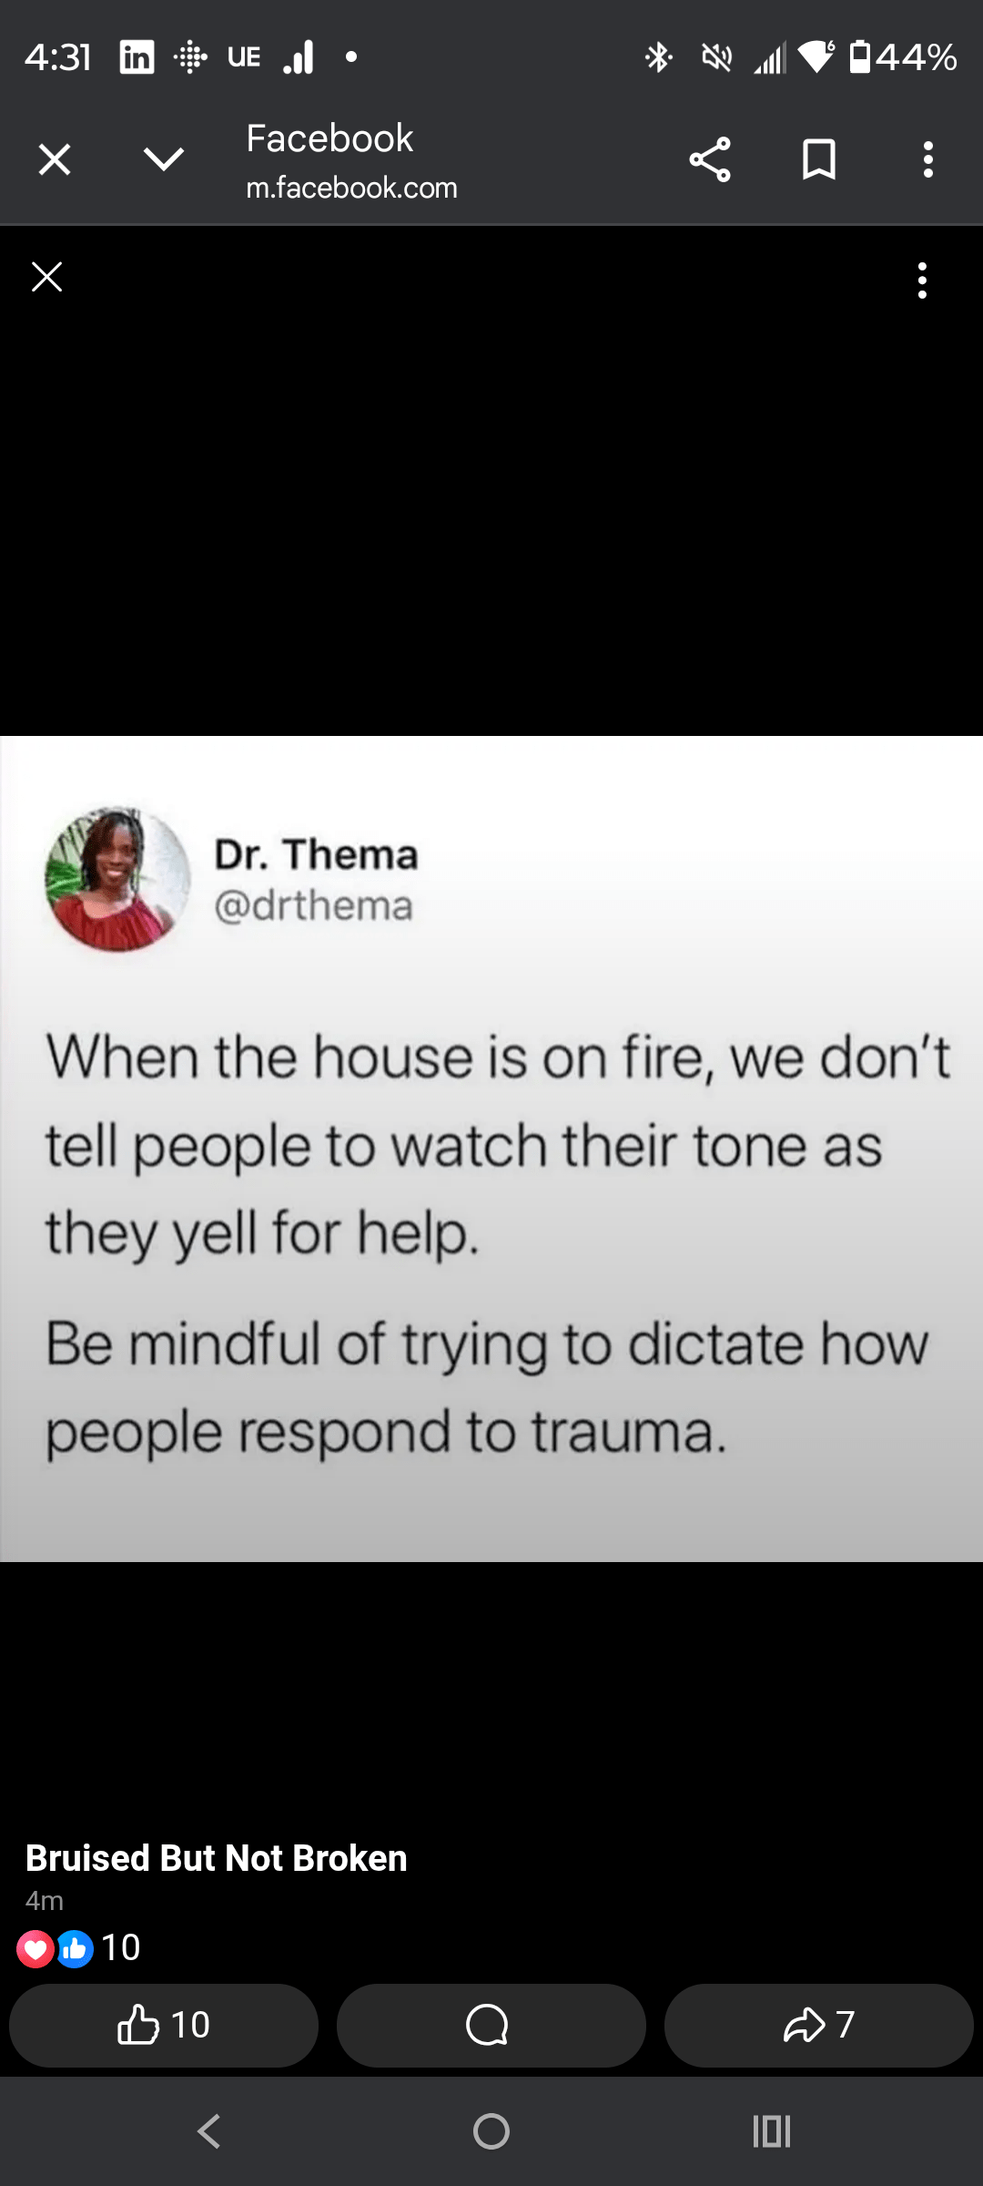Tap the 4m post timestamp
Screen dimensions: 983x2186
click(45, 1901)
